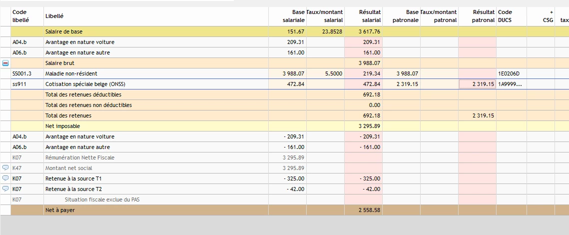Select Retenue à la source T2 label
Screen dimensions: 569x235
[73, 189]
